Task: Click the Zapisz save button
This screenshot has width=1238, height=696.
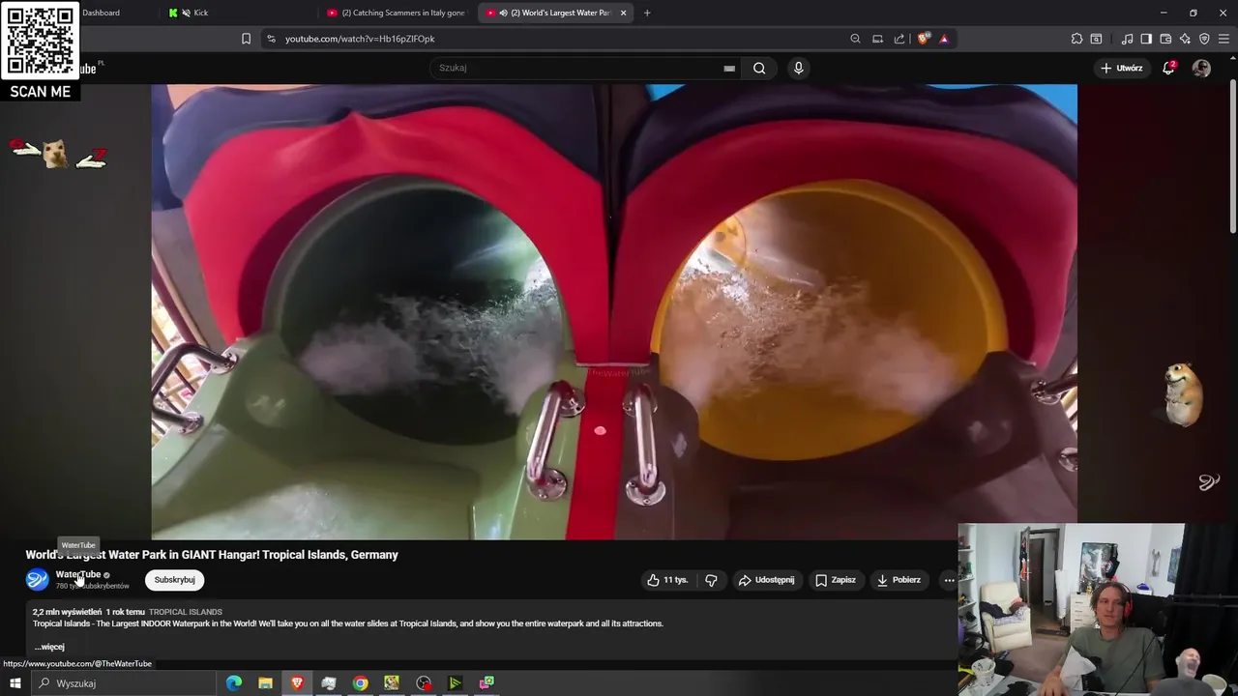Action: pos(836,580)
